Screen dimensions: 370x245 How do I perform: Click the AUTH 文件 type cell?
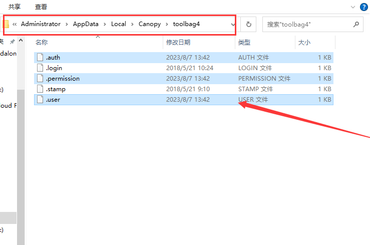click(x=253, y=57)
